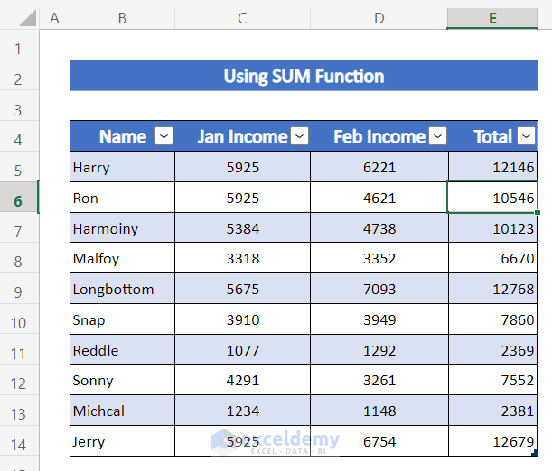Open the Feb Income filter dropdown
The width and height of the screenshot is (552, 471).
tap(437, 136)
